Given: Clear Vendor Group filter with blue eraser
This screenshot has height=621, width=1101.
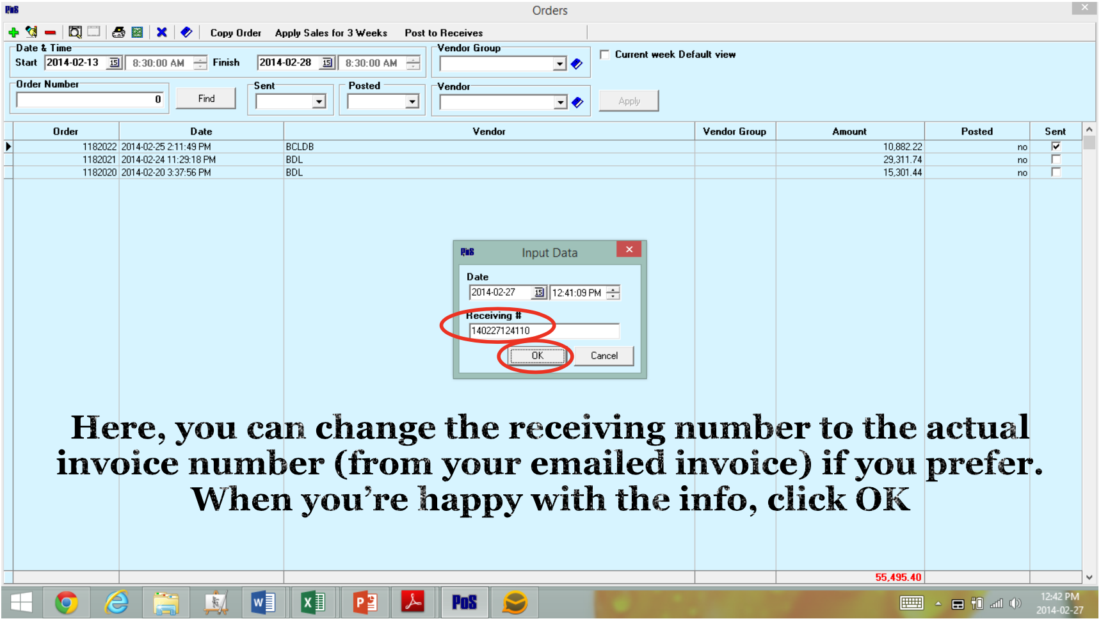Looking at the screenshot, I should point(577,64).
